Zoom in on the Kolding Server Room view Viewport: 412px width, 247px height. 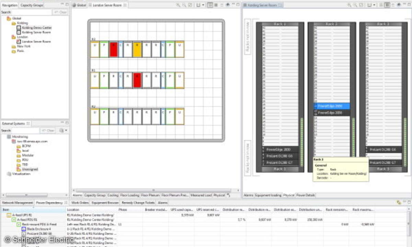point(350,5)
